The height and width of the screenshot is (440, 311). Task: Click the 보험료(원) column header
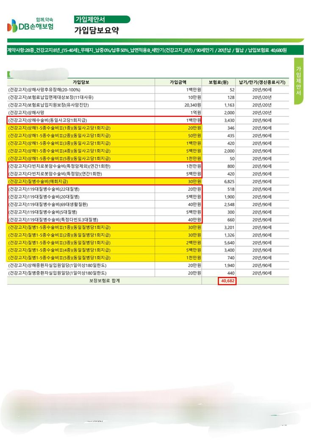[218, 82]
